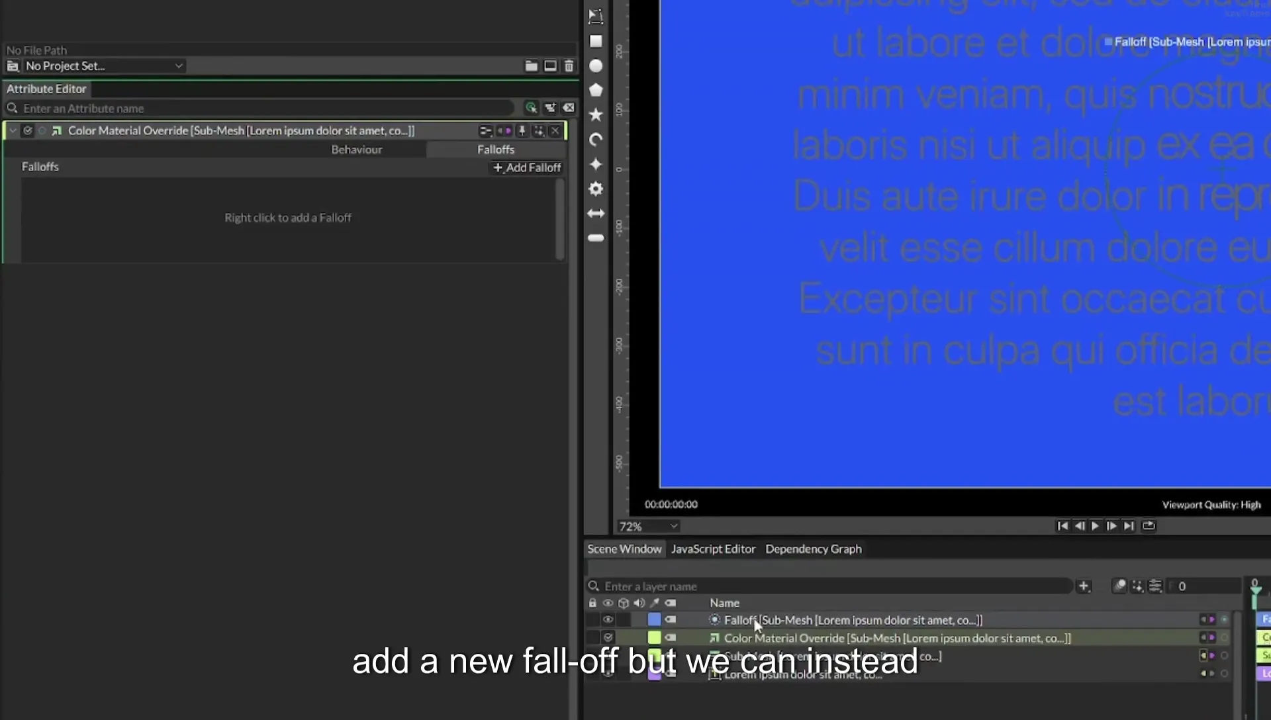
Task: Click the Add Falloff button
Action: coord(527,168)
